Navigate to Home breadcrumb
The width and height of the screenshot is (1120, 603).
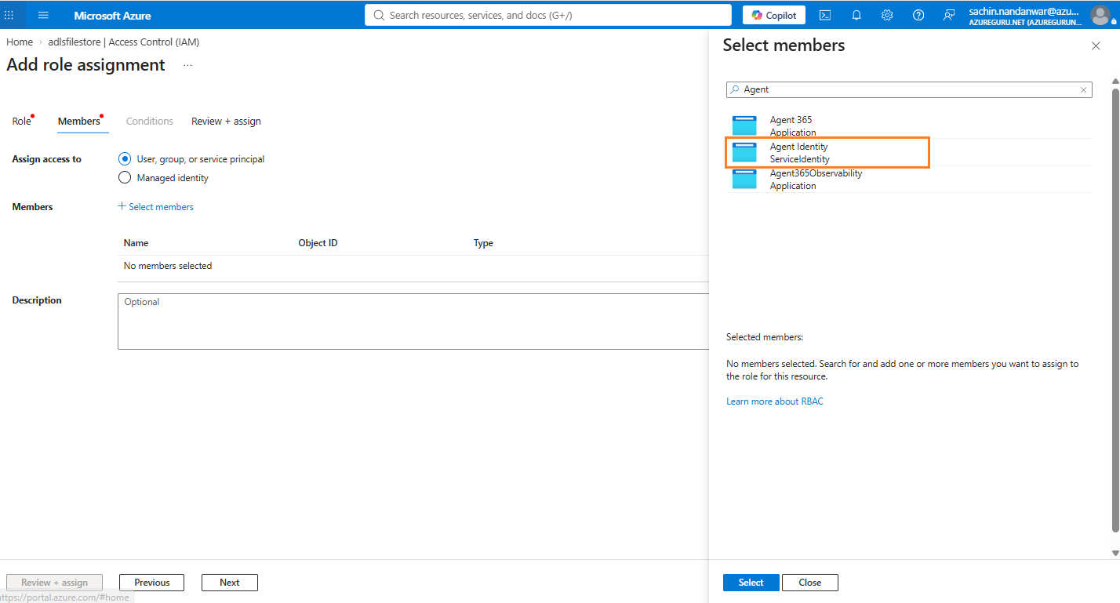click(20, 42)
